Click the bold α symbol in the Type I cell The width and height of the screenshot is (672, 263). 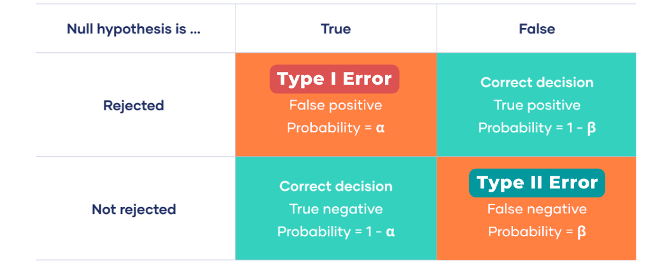380,128
